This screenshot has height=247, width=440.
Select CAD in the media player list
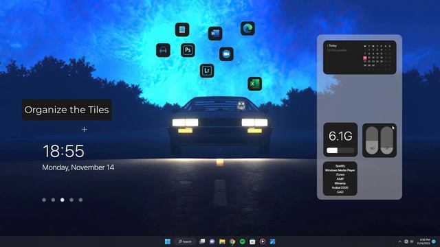340,192
